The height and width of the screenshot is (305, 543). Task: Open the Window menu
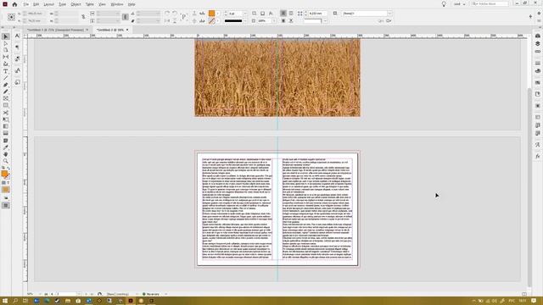pyautogui.click(x=117, y=4)
